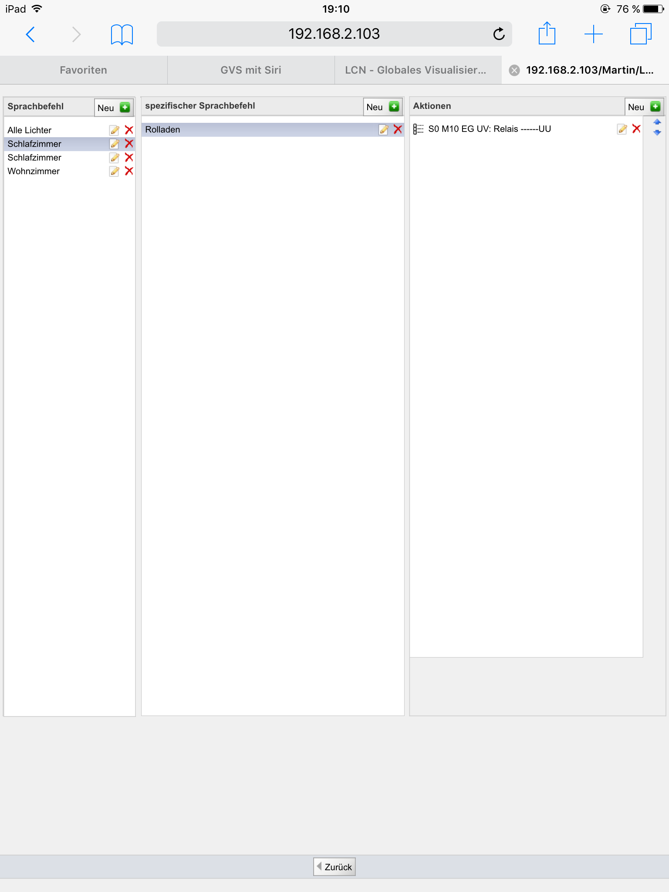Open the Favoriten tab
The height and width of the screenshot is (892, 669).
point(83,70)
